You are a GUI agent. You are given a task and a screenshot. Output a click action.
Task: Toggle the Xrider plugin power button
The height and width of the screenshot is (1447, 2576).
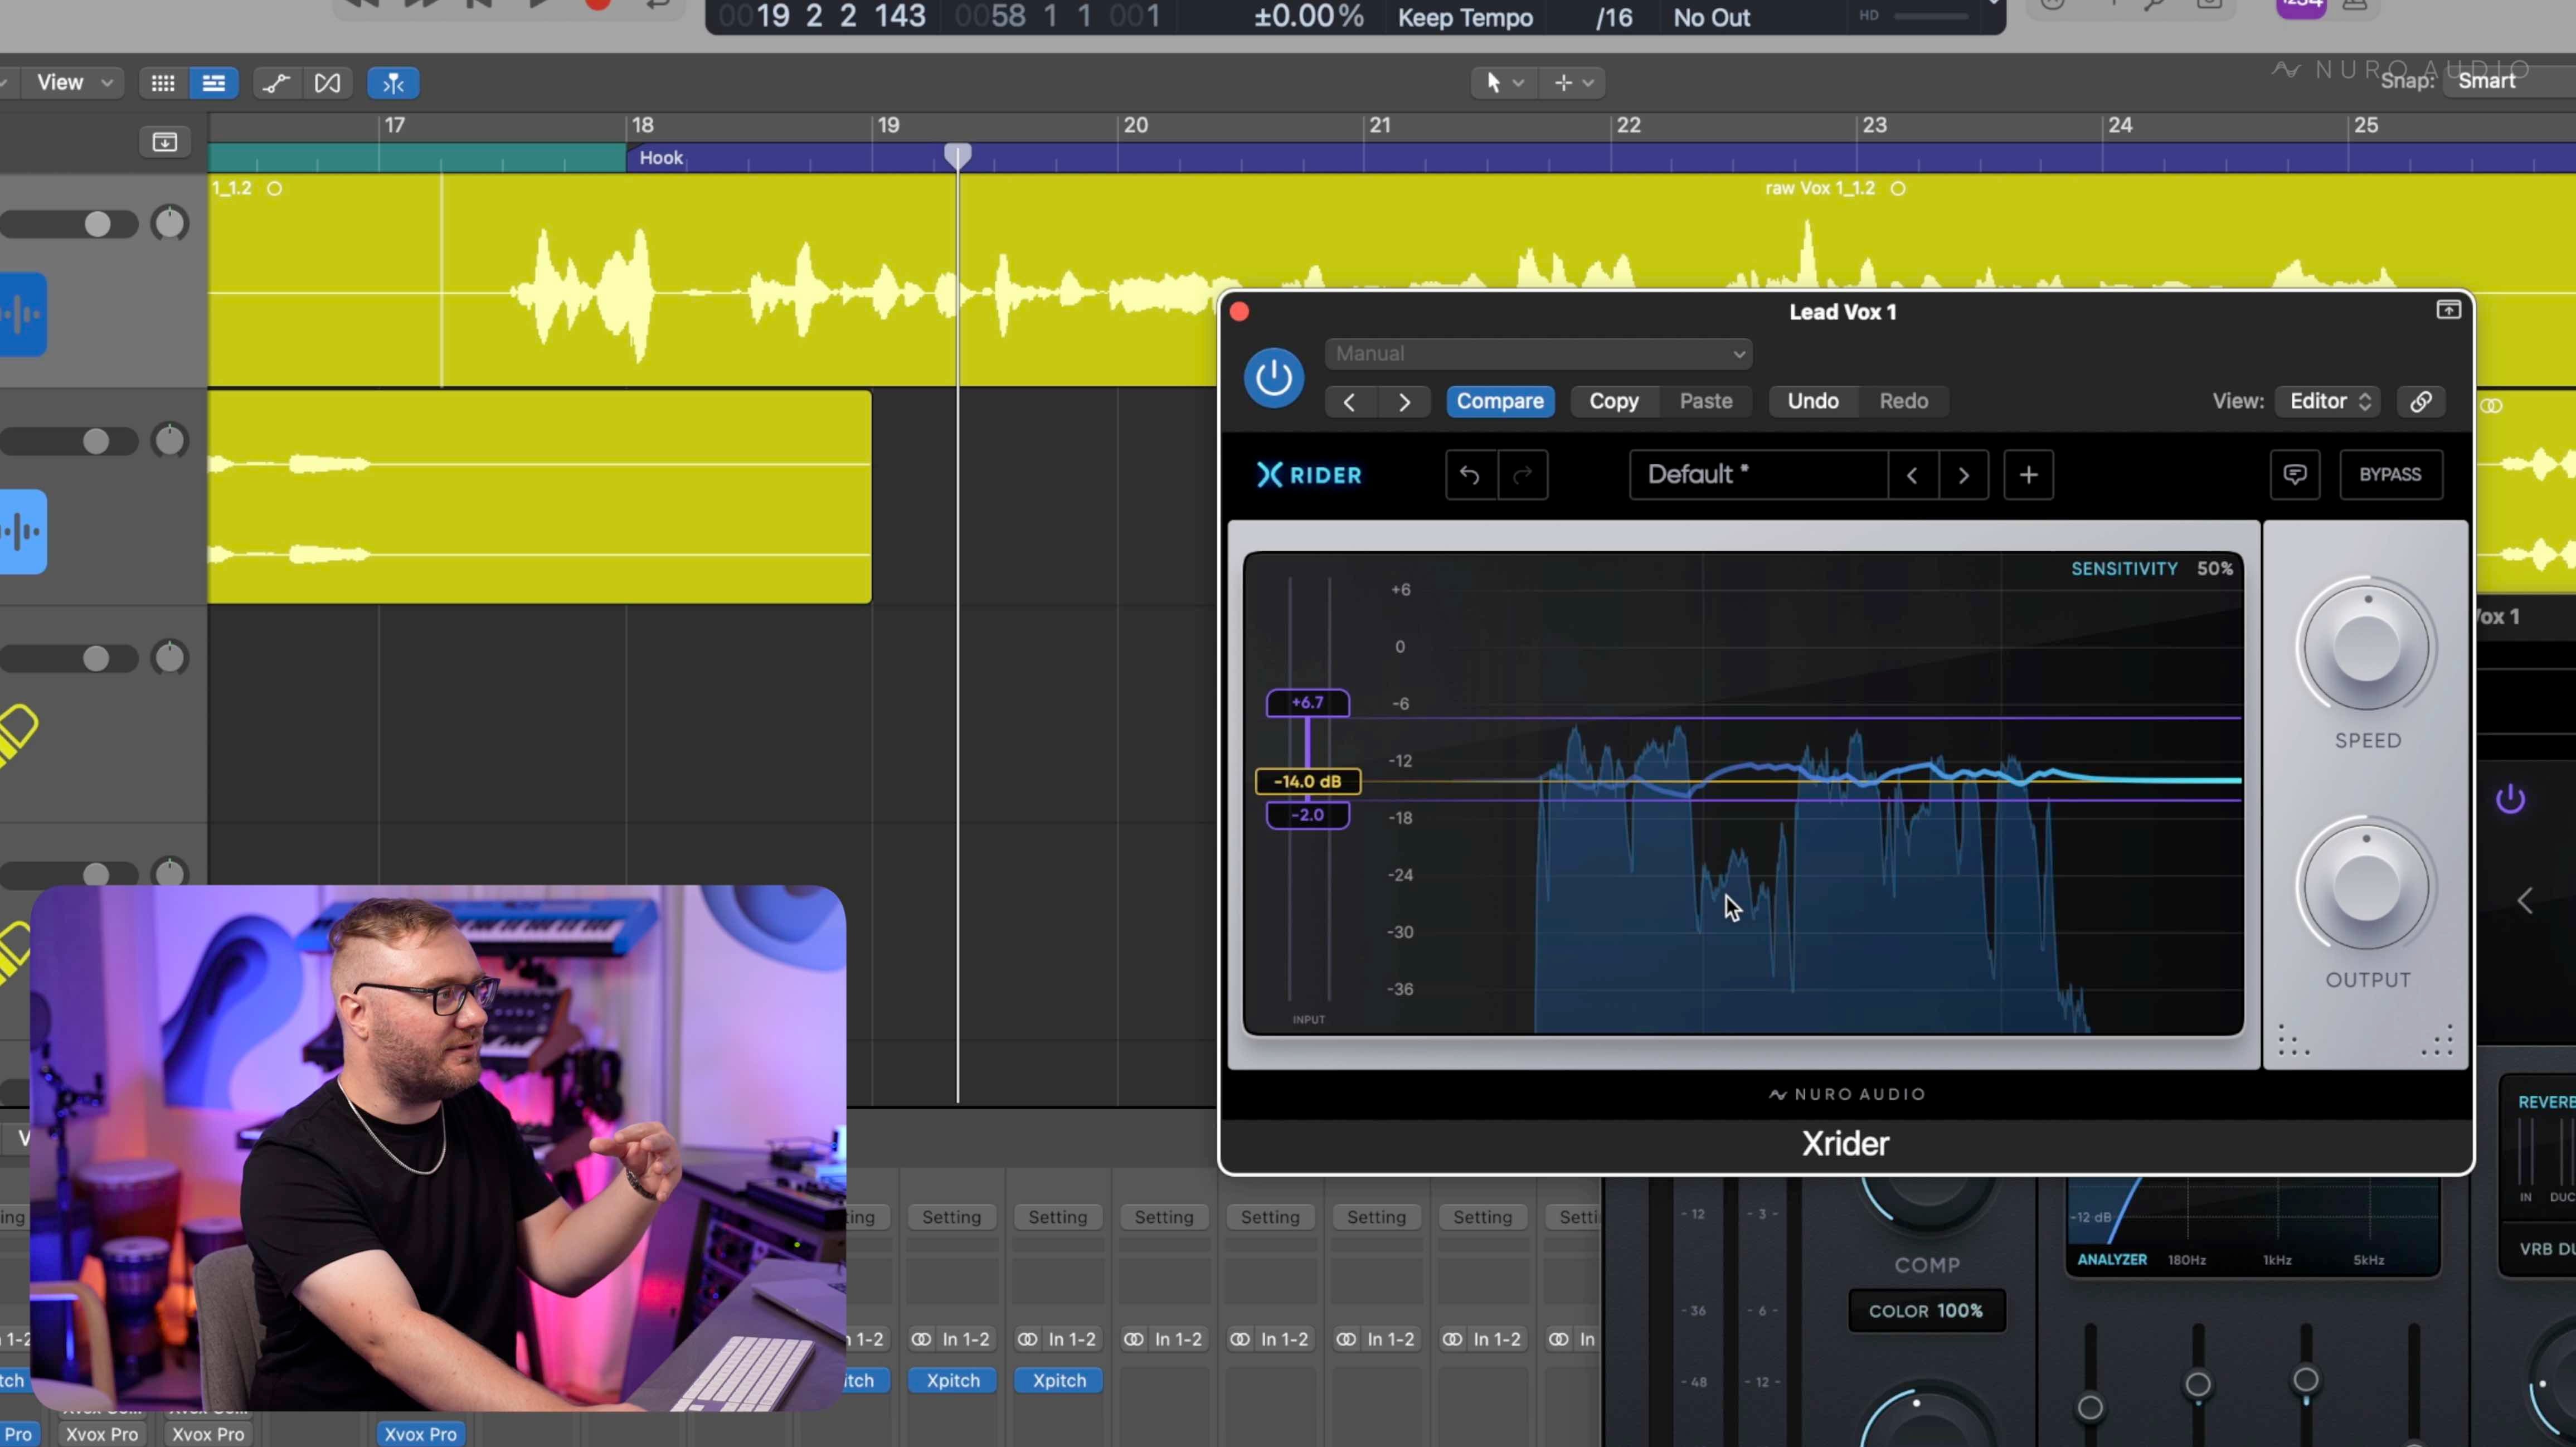pos(1273,378)
